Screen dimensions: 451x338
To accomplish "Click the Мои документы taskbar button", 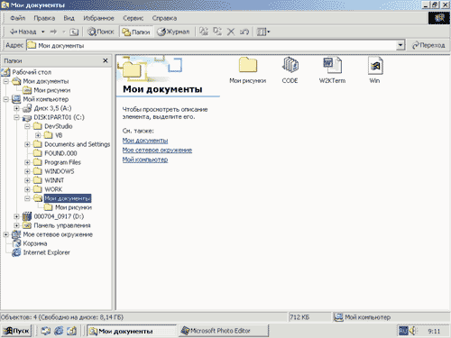I will pyautogui.click(x=132, y=331).
